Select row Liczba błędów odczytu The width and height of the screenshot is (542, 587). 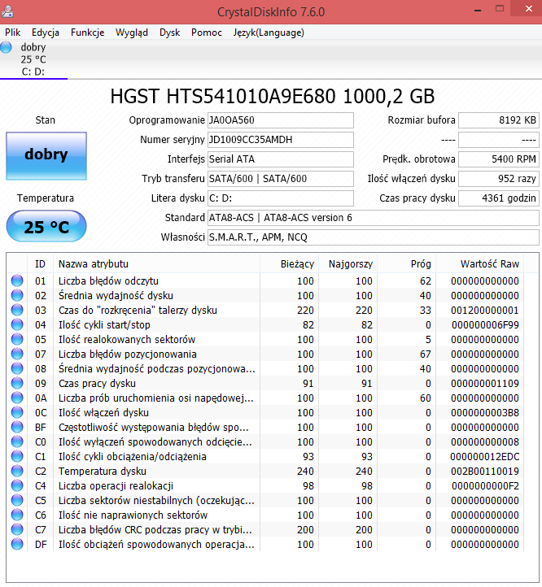click(x=265, y=280)
